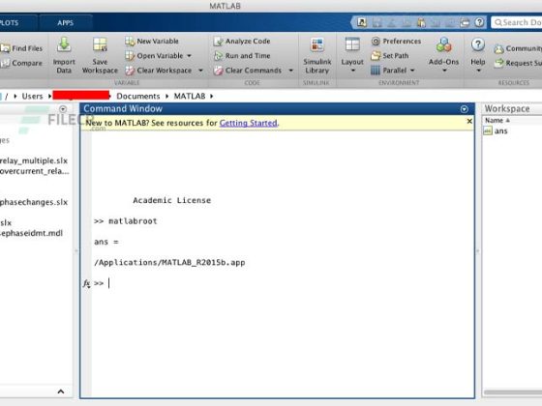Open the Simulink Library
The height and width of the screenshot is (406, 542).
316,55
